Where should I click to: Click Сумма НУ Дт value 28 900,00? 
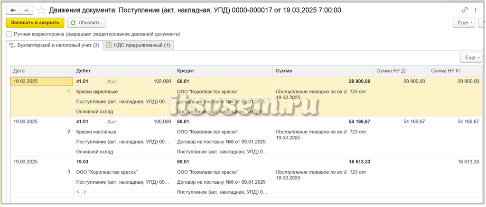click(x=414, y=82)
